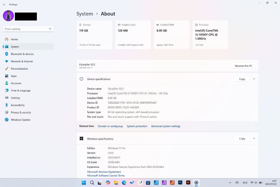Open taskbar Search
The image size is (280, 187).
(x=92, y=183)
